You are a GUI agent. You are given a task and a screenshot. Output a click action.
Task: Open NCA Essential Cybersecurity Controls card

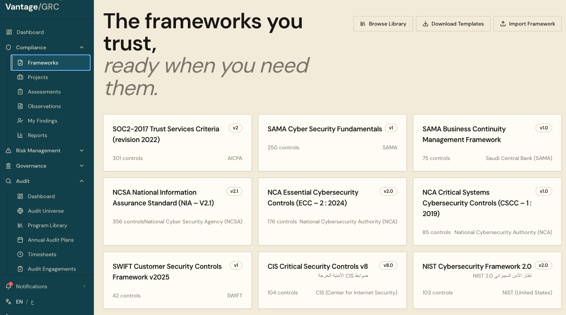[x=332, y=212]
